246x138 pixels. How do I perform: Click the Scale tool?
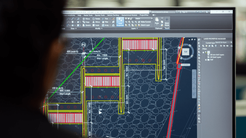click(97, 25)
